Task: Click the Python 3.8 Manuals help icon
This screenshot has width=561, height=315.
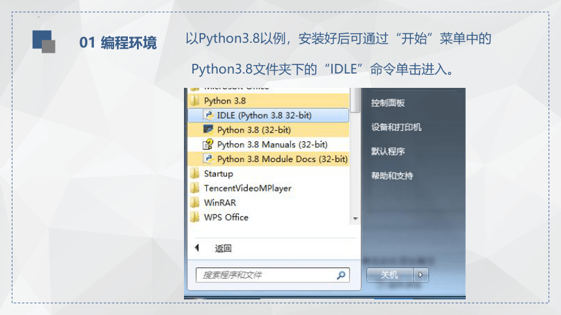Action: pos(208,144)
